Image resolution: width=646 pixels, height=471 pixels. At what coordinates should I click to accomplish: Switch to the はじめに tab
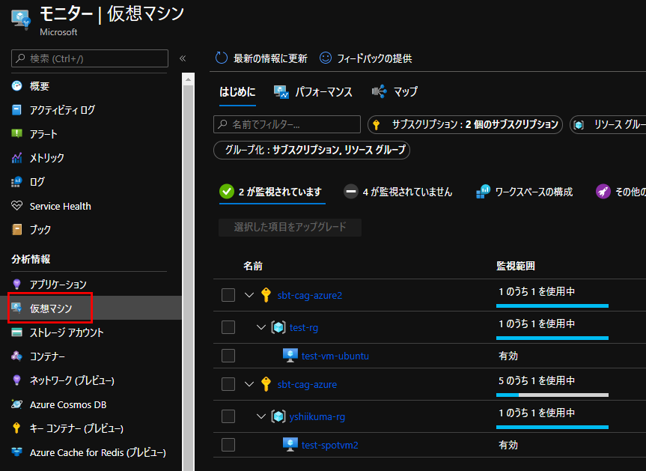pos(237,92)
